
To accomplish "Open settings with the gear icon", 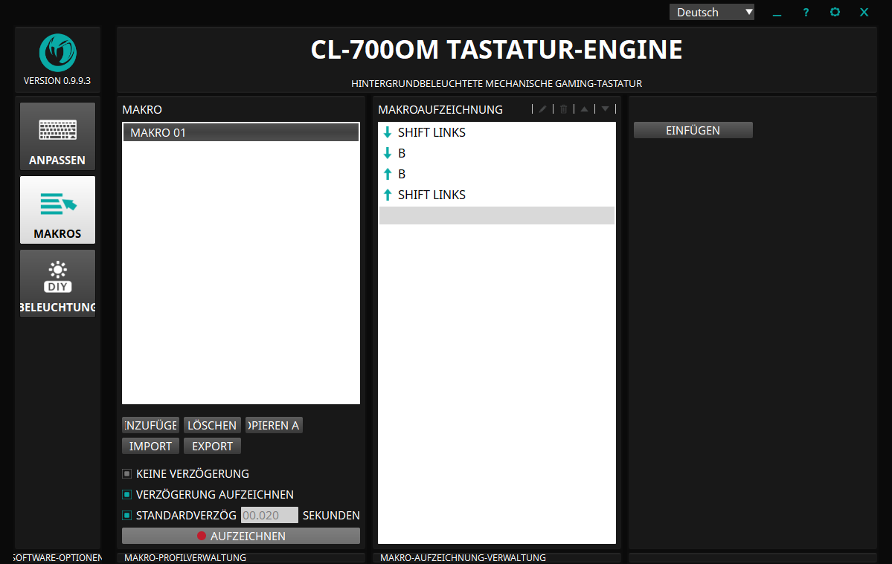I will click(835, 13).
